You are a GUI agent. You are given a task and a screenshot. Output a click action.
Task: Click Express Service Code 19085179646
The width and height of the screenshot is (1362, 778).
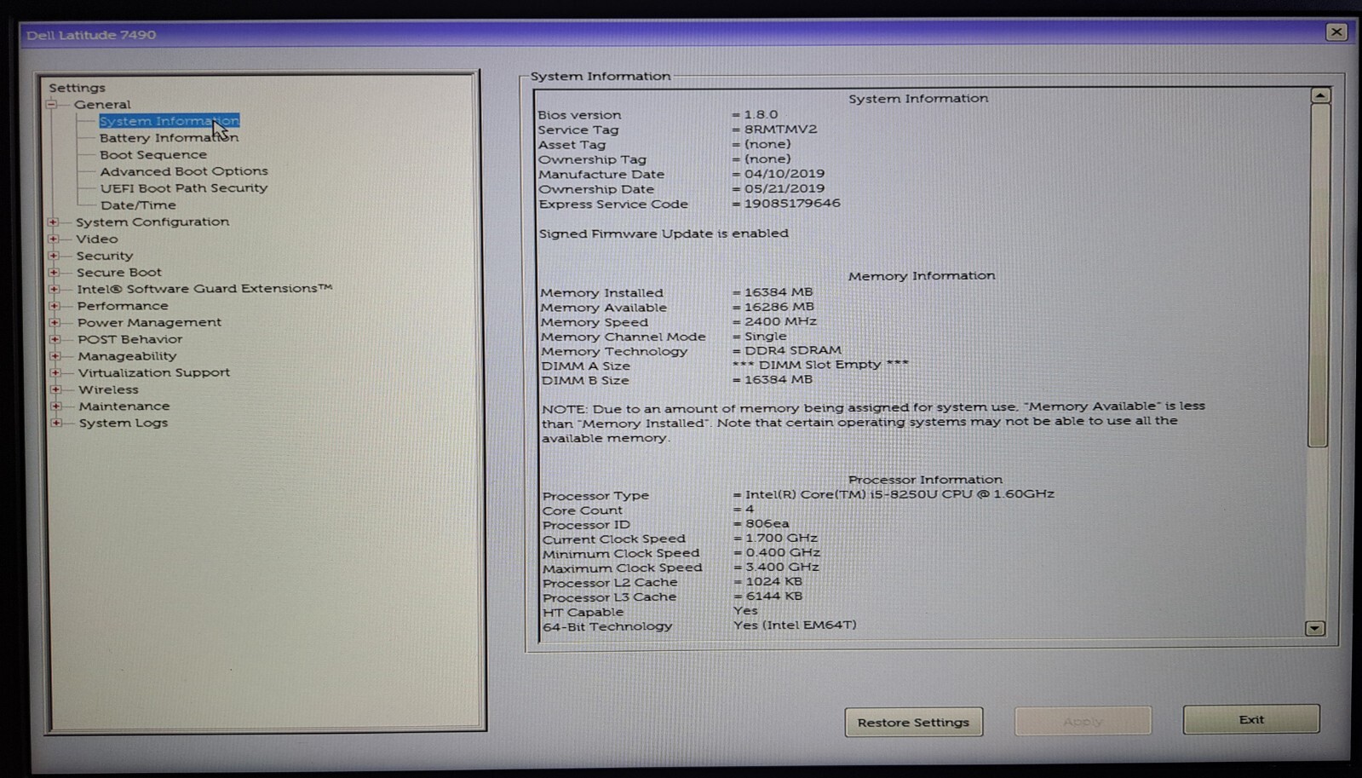coord(792,204)
